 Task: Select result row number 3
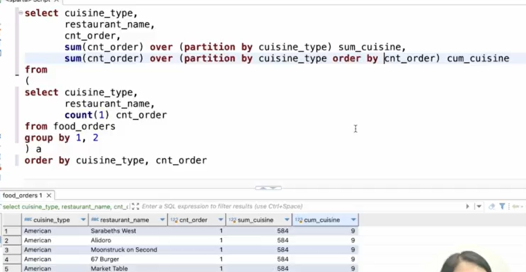pyautogui.click(x=11, y=250)
